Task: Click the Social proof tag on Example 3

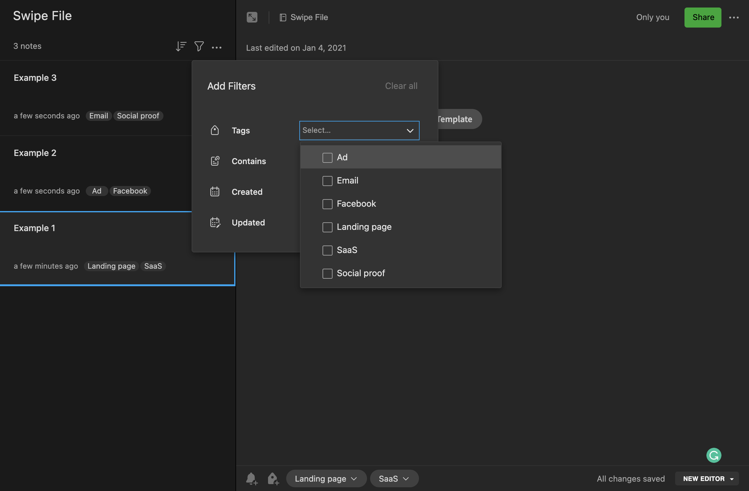Action: (x=138, y=116)
